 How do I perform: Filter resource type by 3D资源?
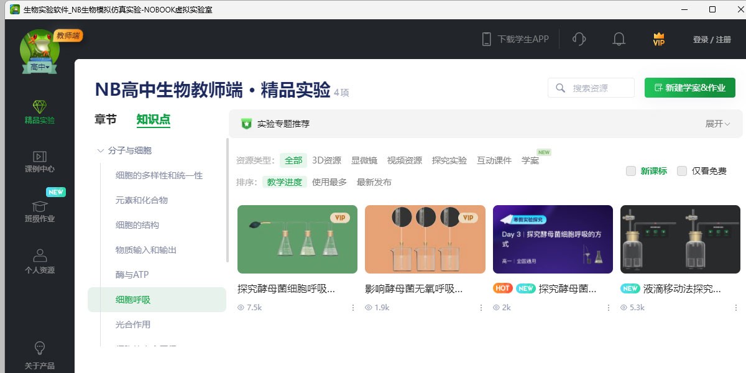326,160
